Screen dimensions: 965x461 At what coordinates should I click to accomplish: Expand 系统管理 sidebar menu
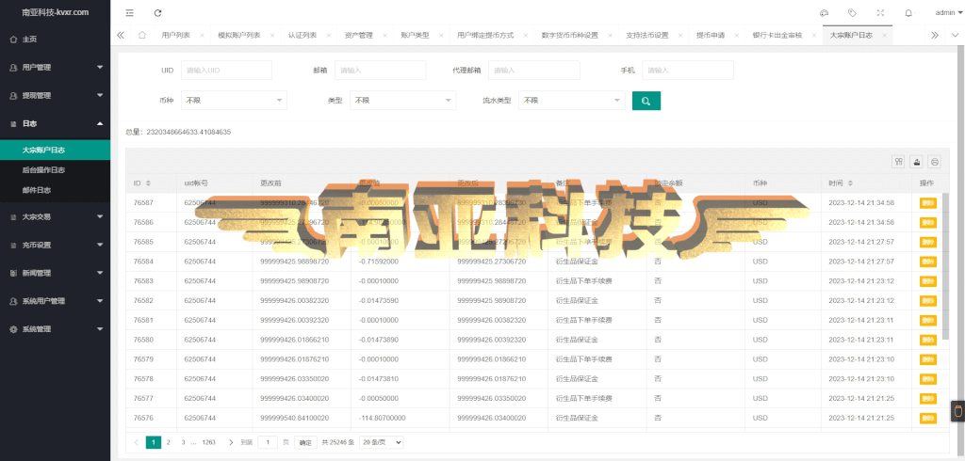(x=56, y=329)
